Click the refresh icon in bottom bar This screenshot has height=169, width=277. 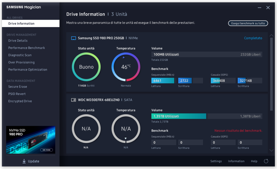click(266, 161)
